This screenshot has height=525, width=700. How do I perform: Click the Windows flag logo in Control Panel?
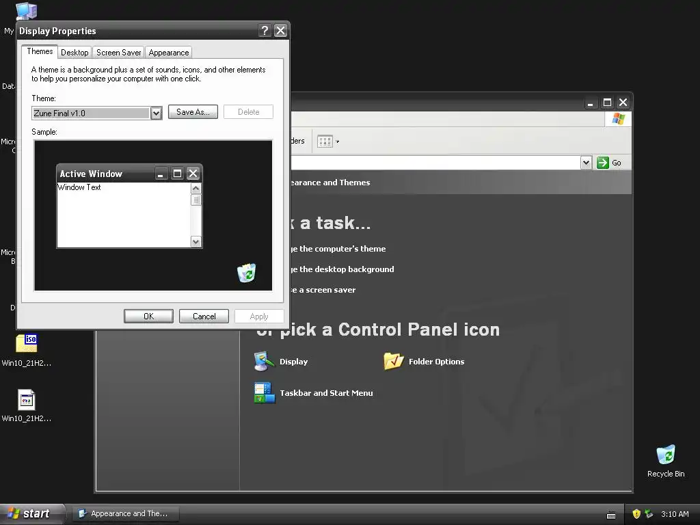(618, 119)
